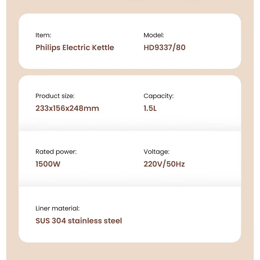
Task: Click the "Capacity:" label
Action: [x=159, y=96]
